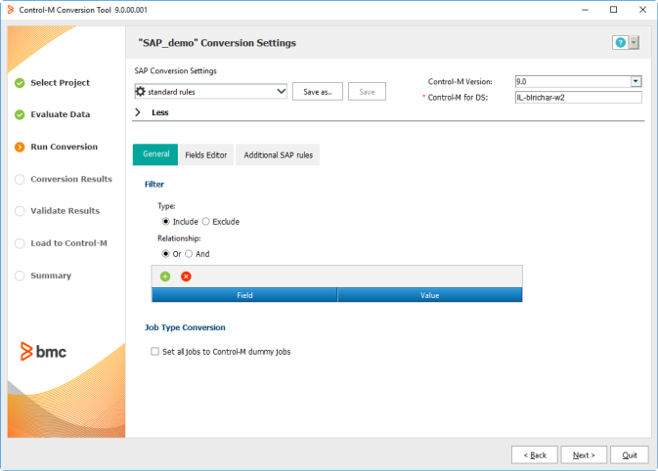The width and height of the screenshot is (658, 471).
Task: Click the disabled Save button
Action: [367, 92]
